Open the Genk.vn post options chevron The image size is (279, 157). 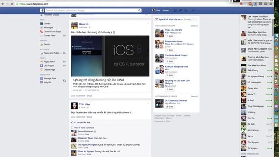coord(148,23)
